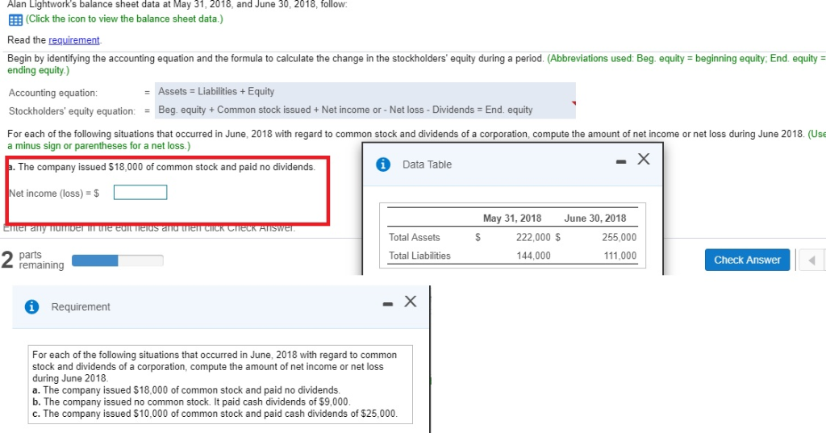The height and width of the screenshot is (433, 826).
Task: Open the requirement link
Action: (x=73, y=40)
